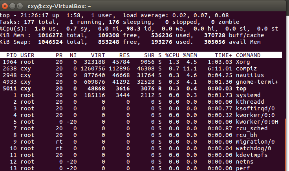Click the %CPU column header
289x171 pixels.
(x=172, y=55)
